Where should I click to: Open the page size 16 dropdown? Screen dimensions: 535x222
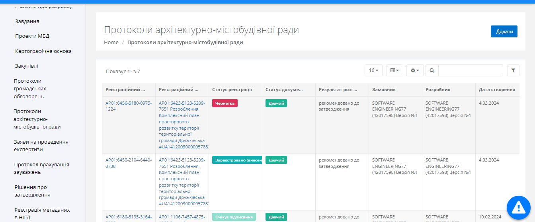373,70
